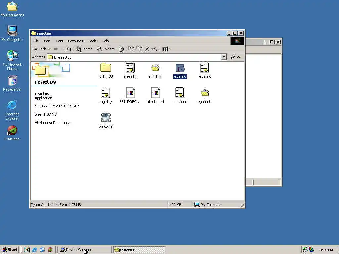The width and height of the screenshot is (339, 254).
Task: Click the Attributes: Read-only text
Action: click(52, 123)
